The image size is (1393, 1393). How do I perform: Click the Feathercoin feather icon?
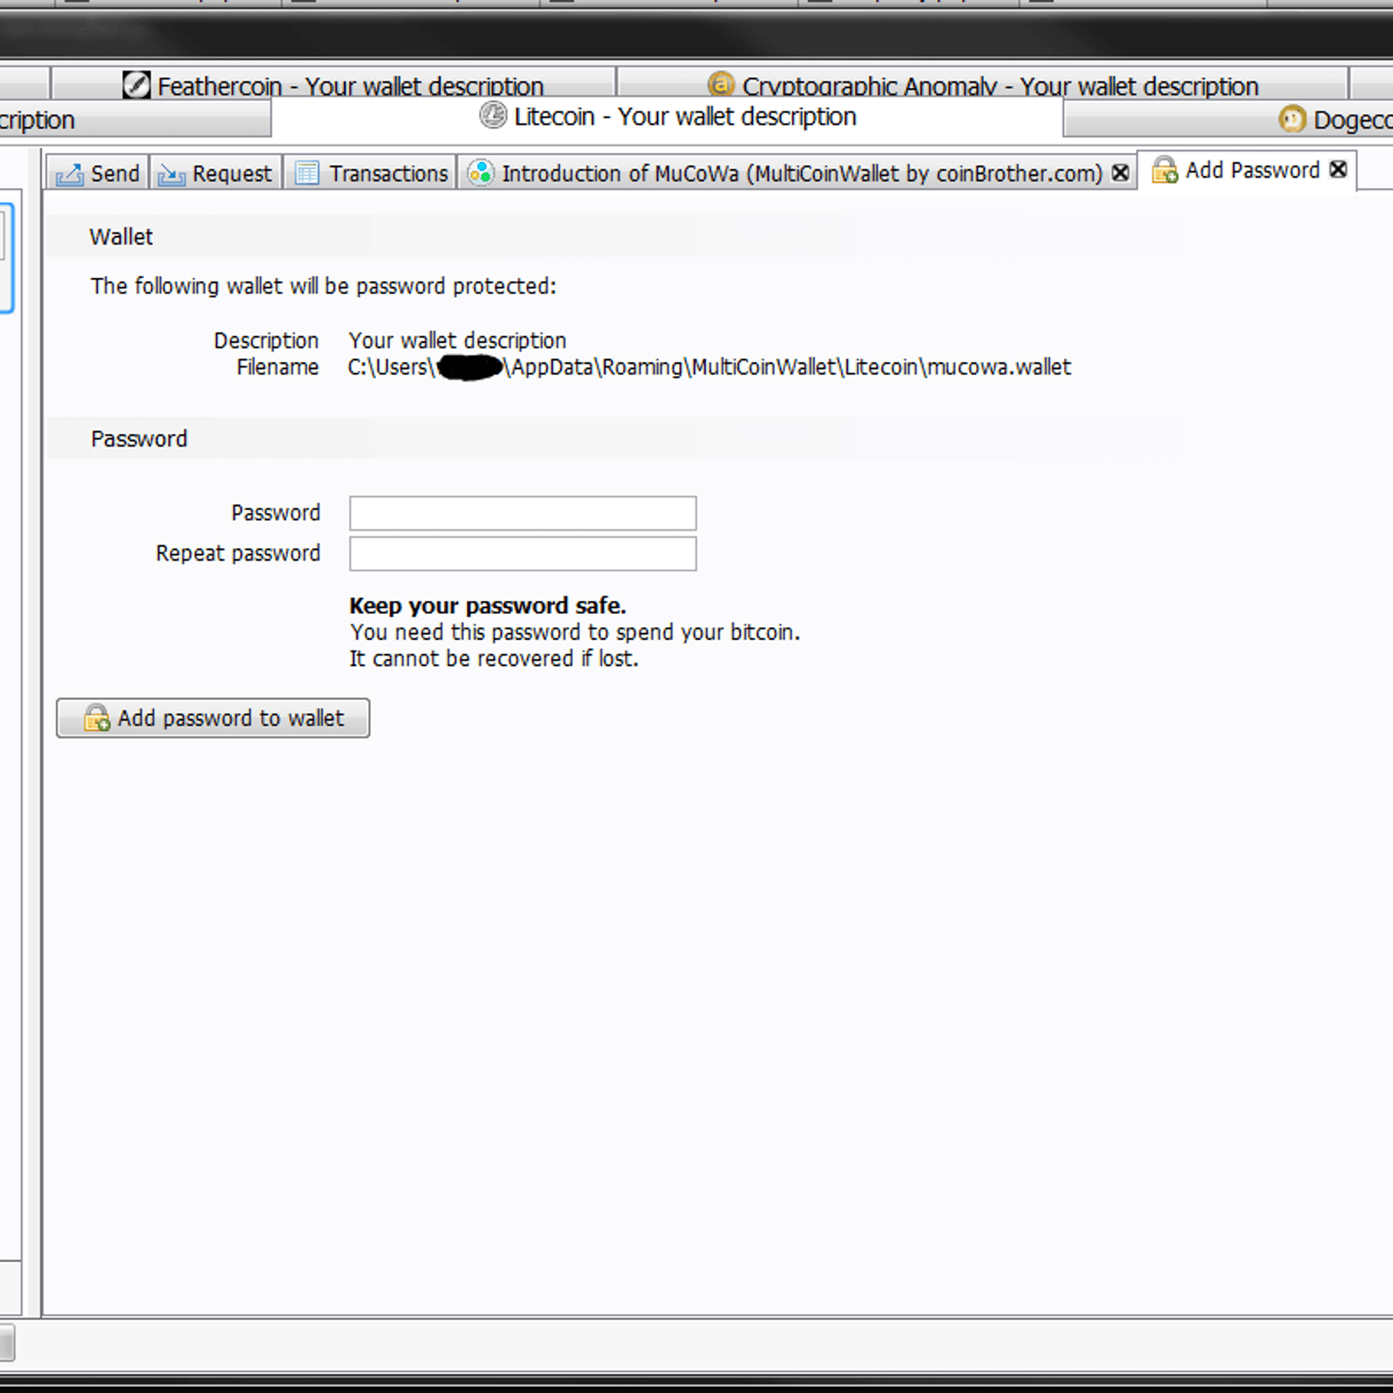click(x=136, y=84)
